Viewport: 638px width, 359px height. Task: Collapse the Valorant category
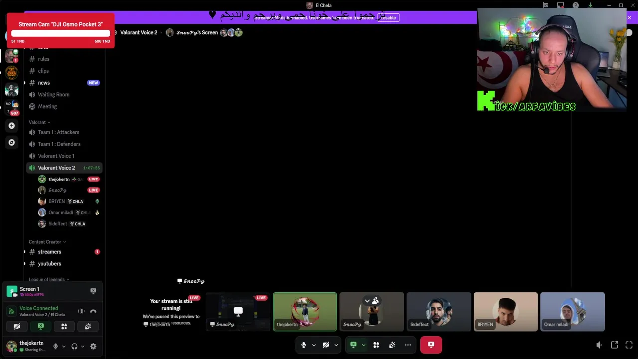click(39, 122)
